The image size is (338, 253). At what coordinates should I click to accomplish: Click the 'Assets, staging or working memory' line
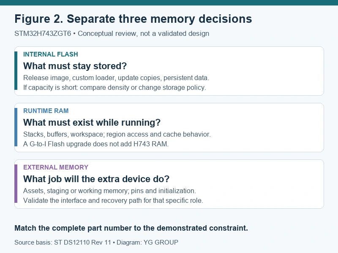point(109,191)
